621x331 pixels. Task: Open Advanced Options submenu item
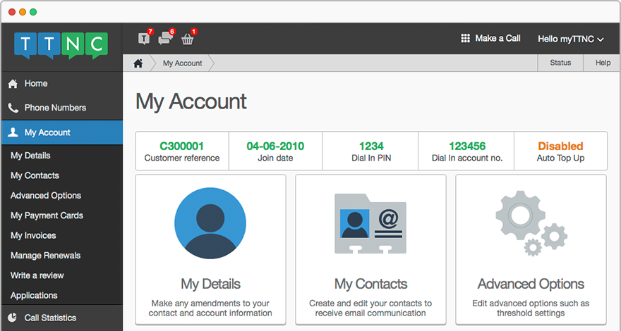pyautogui.click(x=46, y=195)
